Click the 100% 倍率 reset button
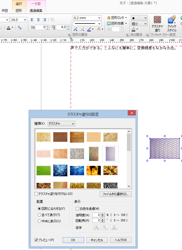Screen dimensions: 182x250 [x=114, y=227]
